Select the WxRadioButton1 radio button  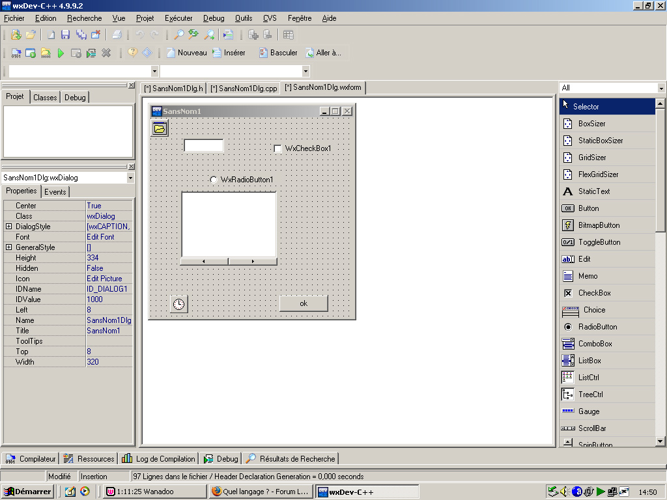[x=214, y=180]
